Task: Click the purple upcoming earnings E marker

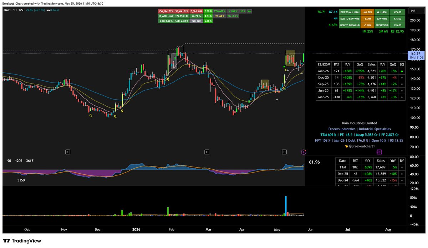Action: [x=379, y=152]
